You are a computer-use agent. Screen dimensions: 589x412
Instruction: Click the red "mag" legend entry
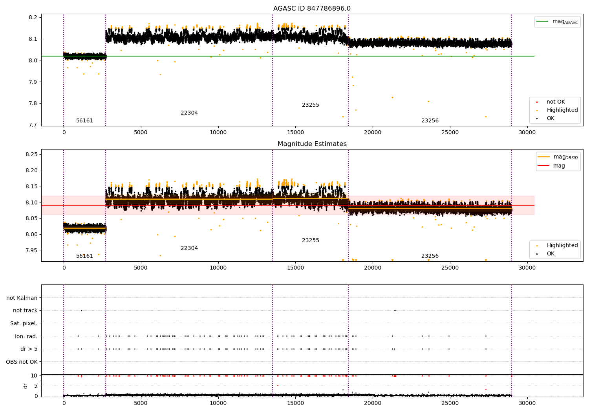[x=559, y=166]
